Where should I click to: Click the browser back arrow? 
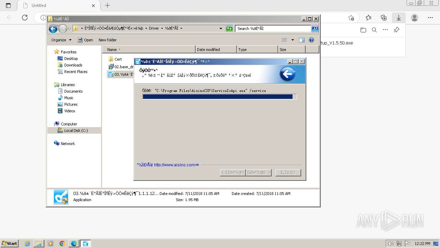[x=10, y=18]
